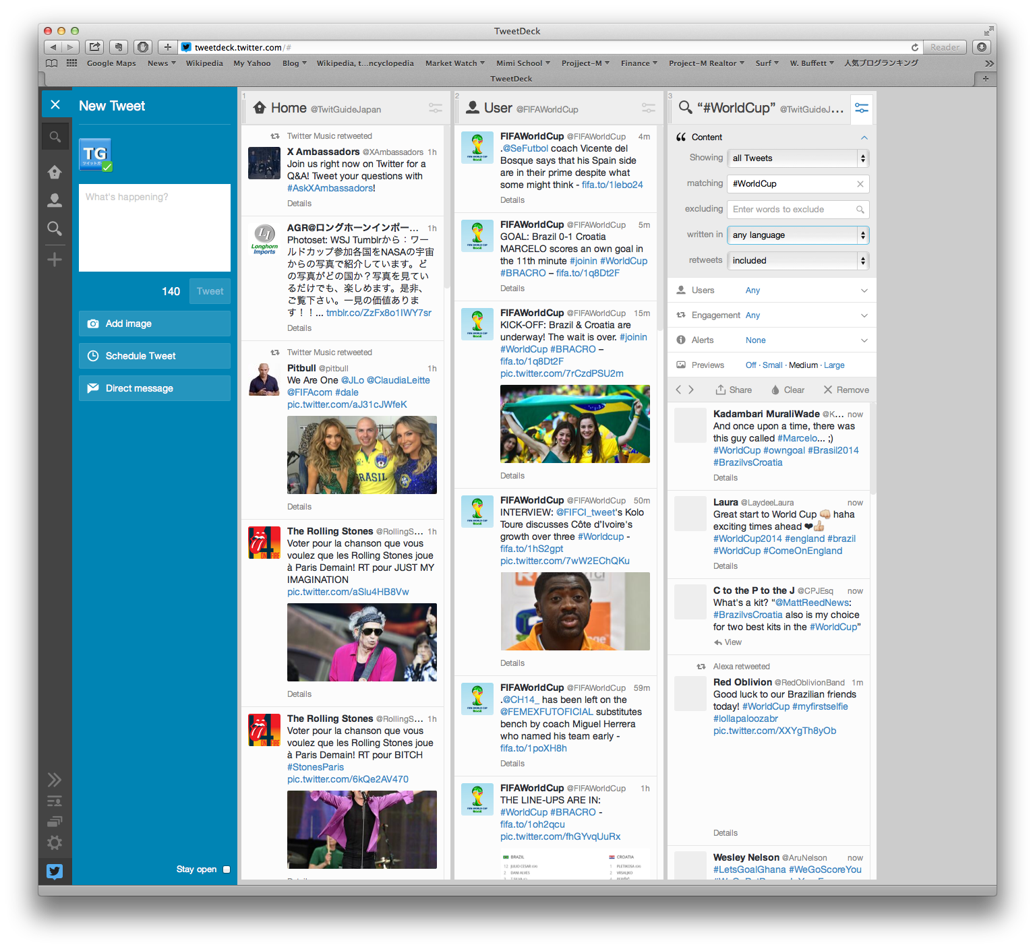Open Home column options icon
This screenshot has height=949, width=1035.
coord(436,108)
